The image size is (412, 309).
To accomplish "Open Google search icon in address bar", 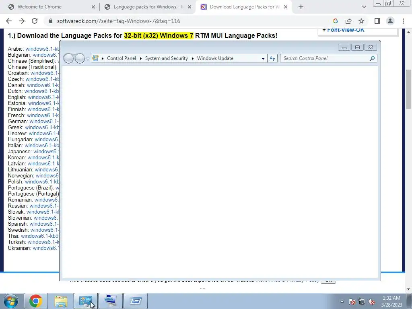I will [335, 21].
